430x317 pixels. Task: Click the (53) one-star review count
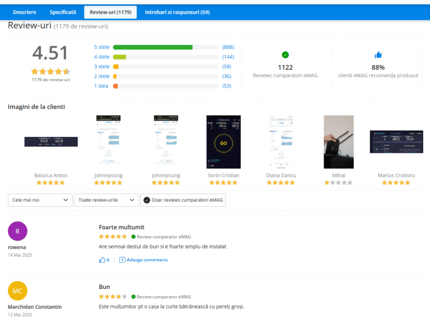(x=226, y=86)
